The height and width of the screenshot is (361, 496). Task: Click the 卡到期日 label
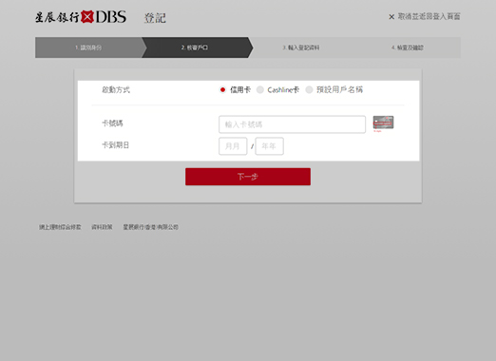click(x=115, y=145)
